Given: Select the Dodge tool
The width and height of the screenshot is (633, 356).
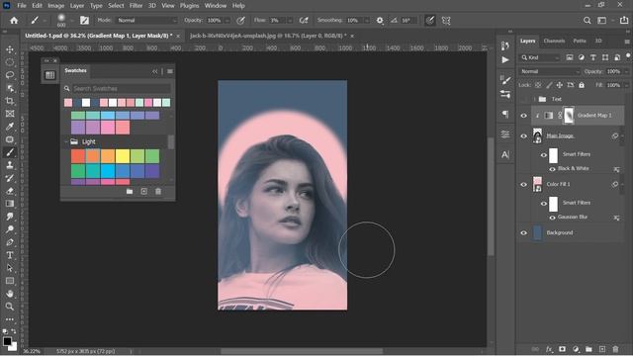Looking at the screenshot, I should coord(10,229).
